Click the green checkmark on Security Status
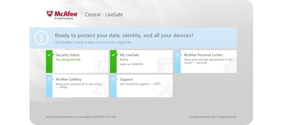 (49, 55)
